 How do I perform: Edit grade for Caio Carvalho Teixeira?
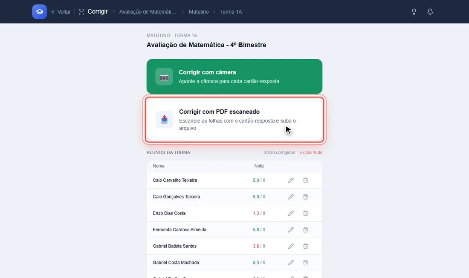coord(291,181)
